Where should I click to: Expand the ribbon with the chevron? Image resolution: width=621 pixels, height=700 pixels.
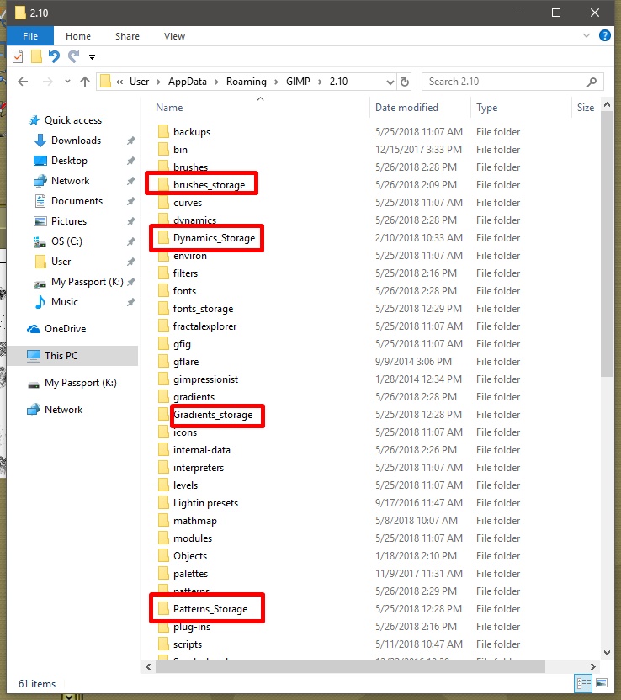point(586,35)
